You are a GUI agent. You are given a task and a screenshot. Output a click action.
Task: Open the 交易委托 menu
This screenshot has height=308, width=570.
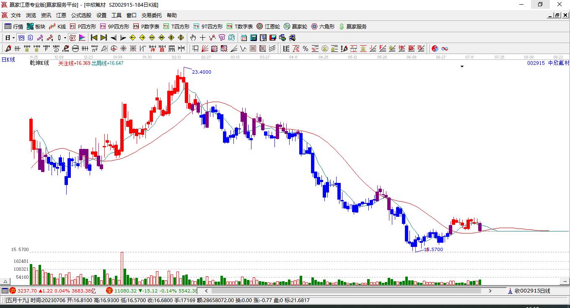click(152, 15)
